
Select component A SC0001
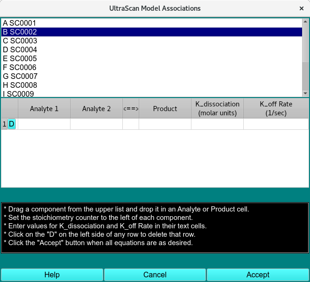tap(19, 23)
